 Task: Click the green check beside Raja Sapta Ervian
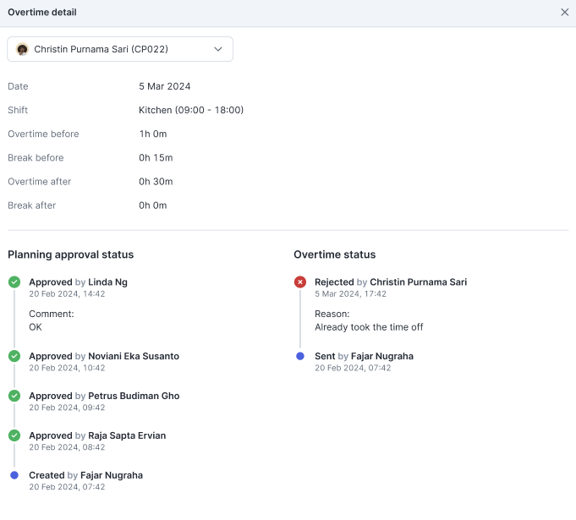(14, 435)
